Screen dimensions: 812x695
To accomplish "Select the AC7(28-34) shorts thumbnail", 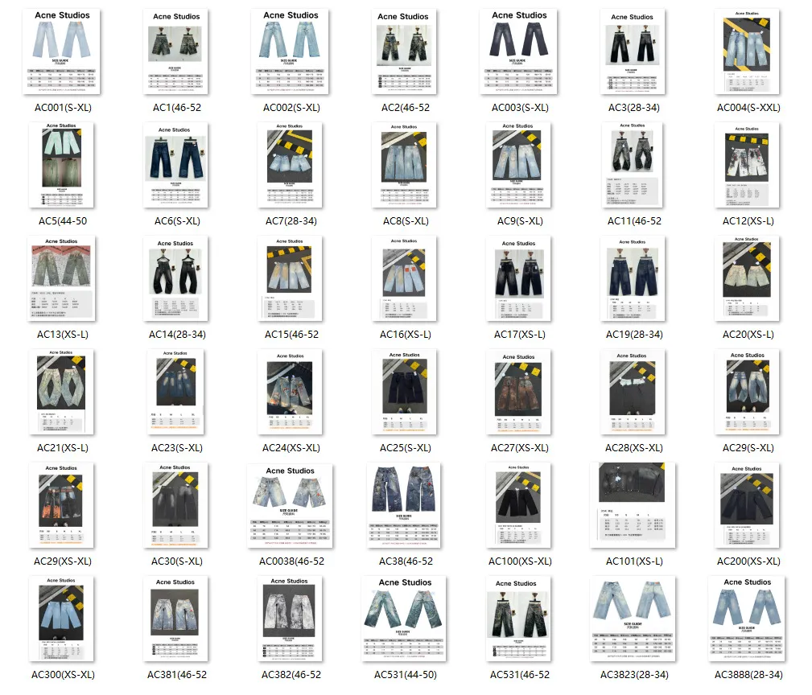I will pyautogui.click(x=290, y=165).
